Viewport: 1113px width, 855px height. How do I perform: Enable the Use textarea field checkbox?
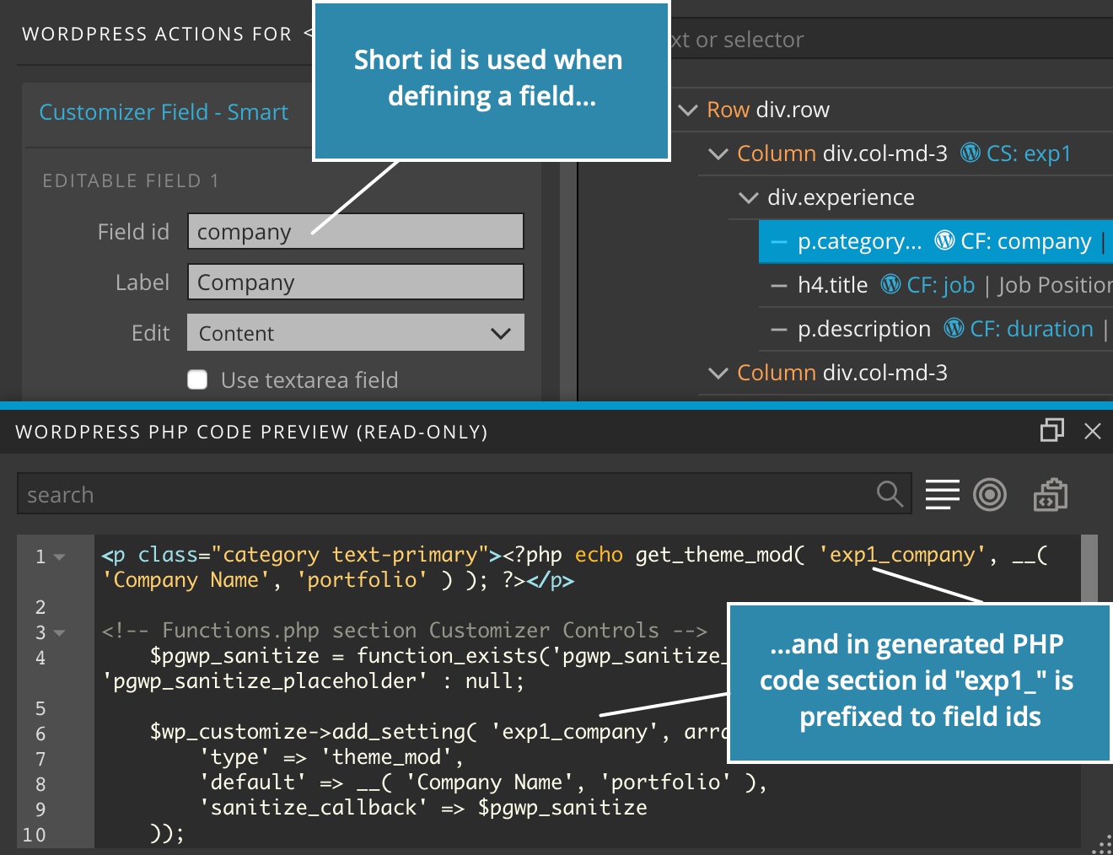pyautogui.click(x=197, y=379)
